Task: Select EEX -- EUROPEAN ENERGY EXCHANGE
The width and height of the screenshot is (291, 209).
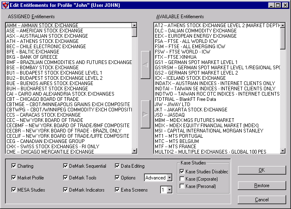Action: (217, 36)
